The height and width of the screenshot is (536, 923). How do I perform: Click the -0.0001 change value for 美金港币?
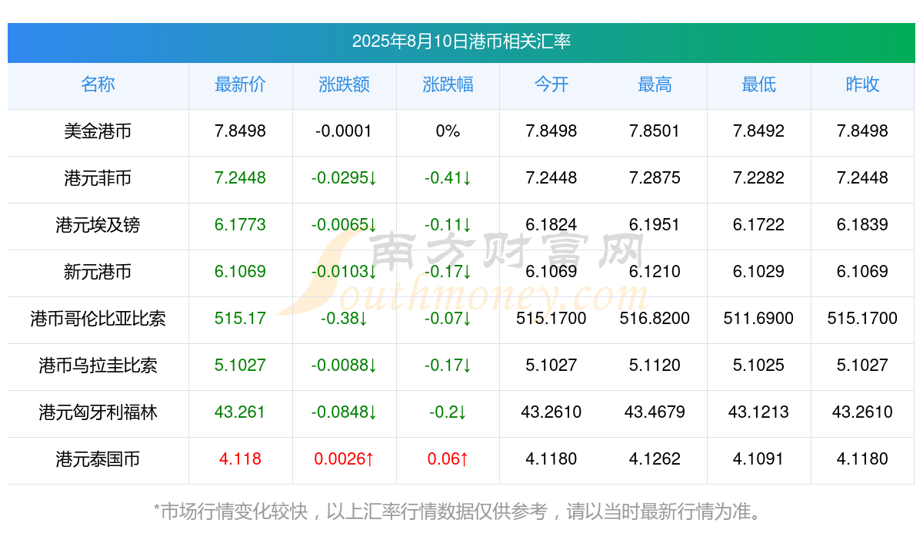tap(344, 131)
